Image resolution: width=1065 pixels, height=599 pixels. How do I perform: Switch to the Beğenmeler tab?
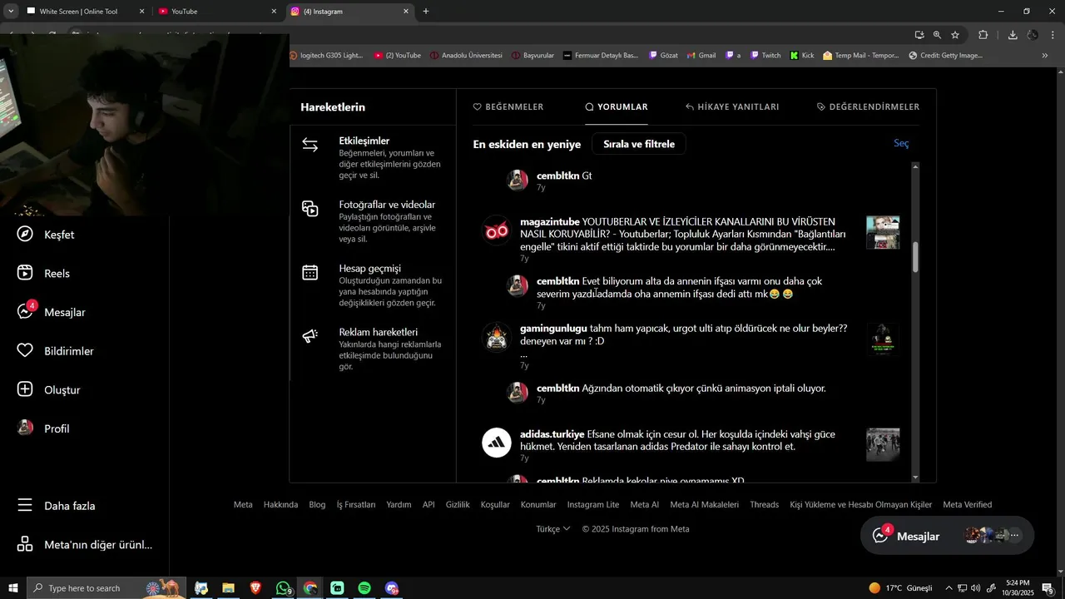tap(508, 106)
